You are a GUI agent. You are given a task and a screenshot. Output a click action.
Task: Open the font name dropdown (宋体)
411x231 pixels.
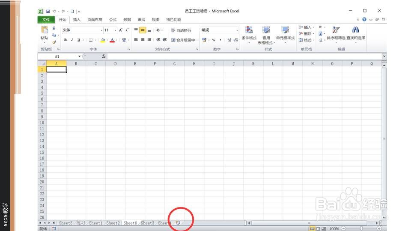[101, 30]
